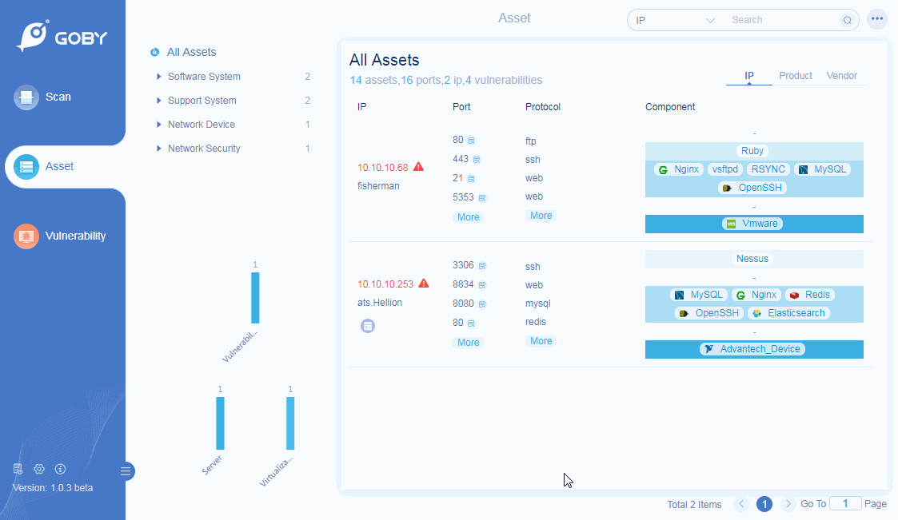Click the server icon under ats.Hellion

coord(368,326)
